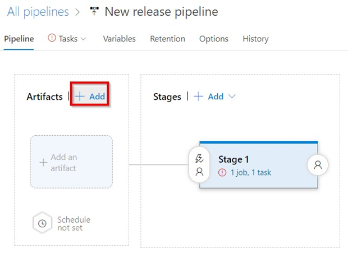Click Add next to Artifacts
Screen dimensions: 348x262
90,96
